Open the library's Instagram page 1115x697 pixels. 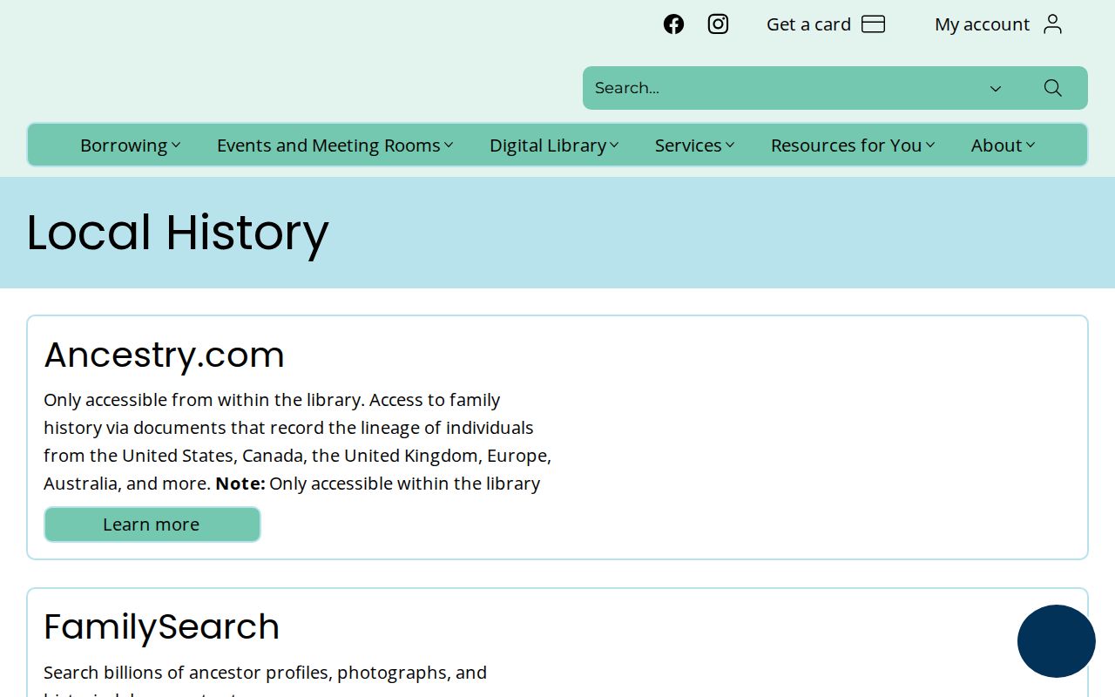(718, 24)
